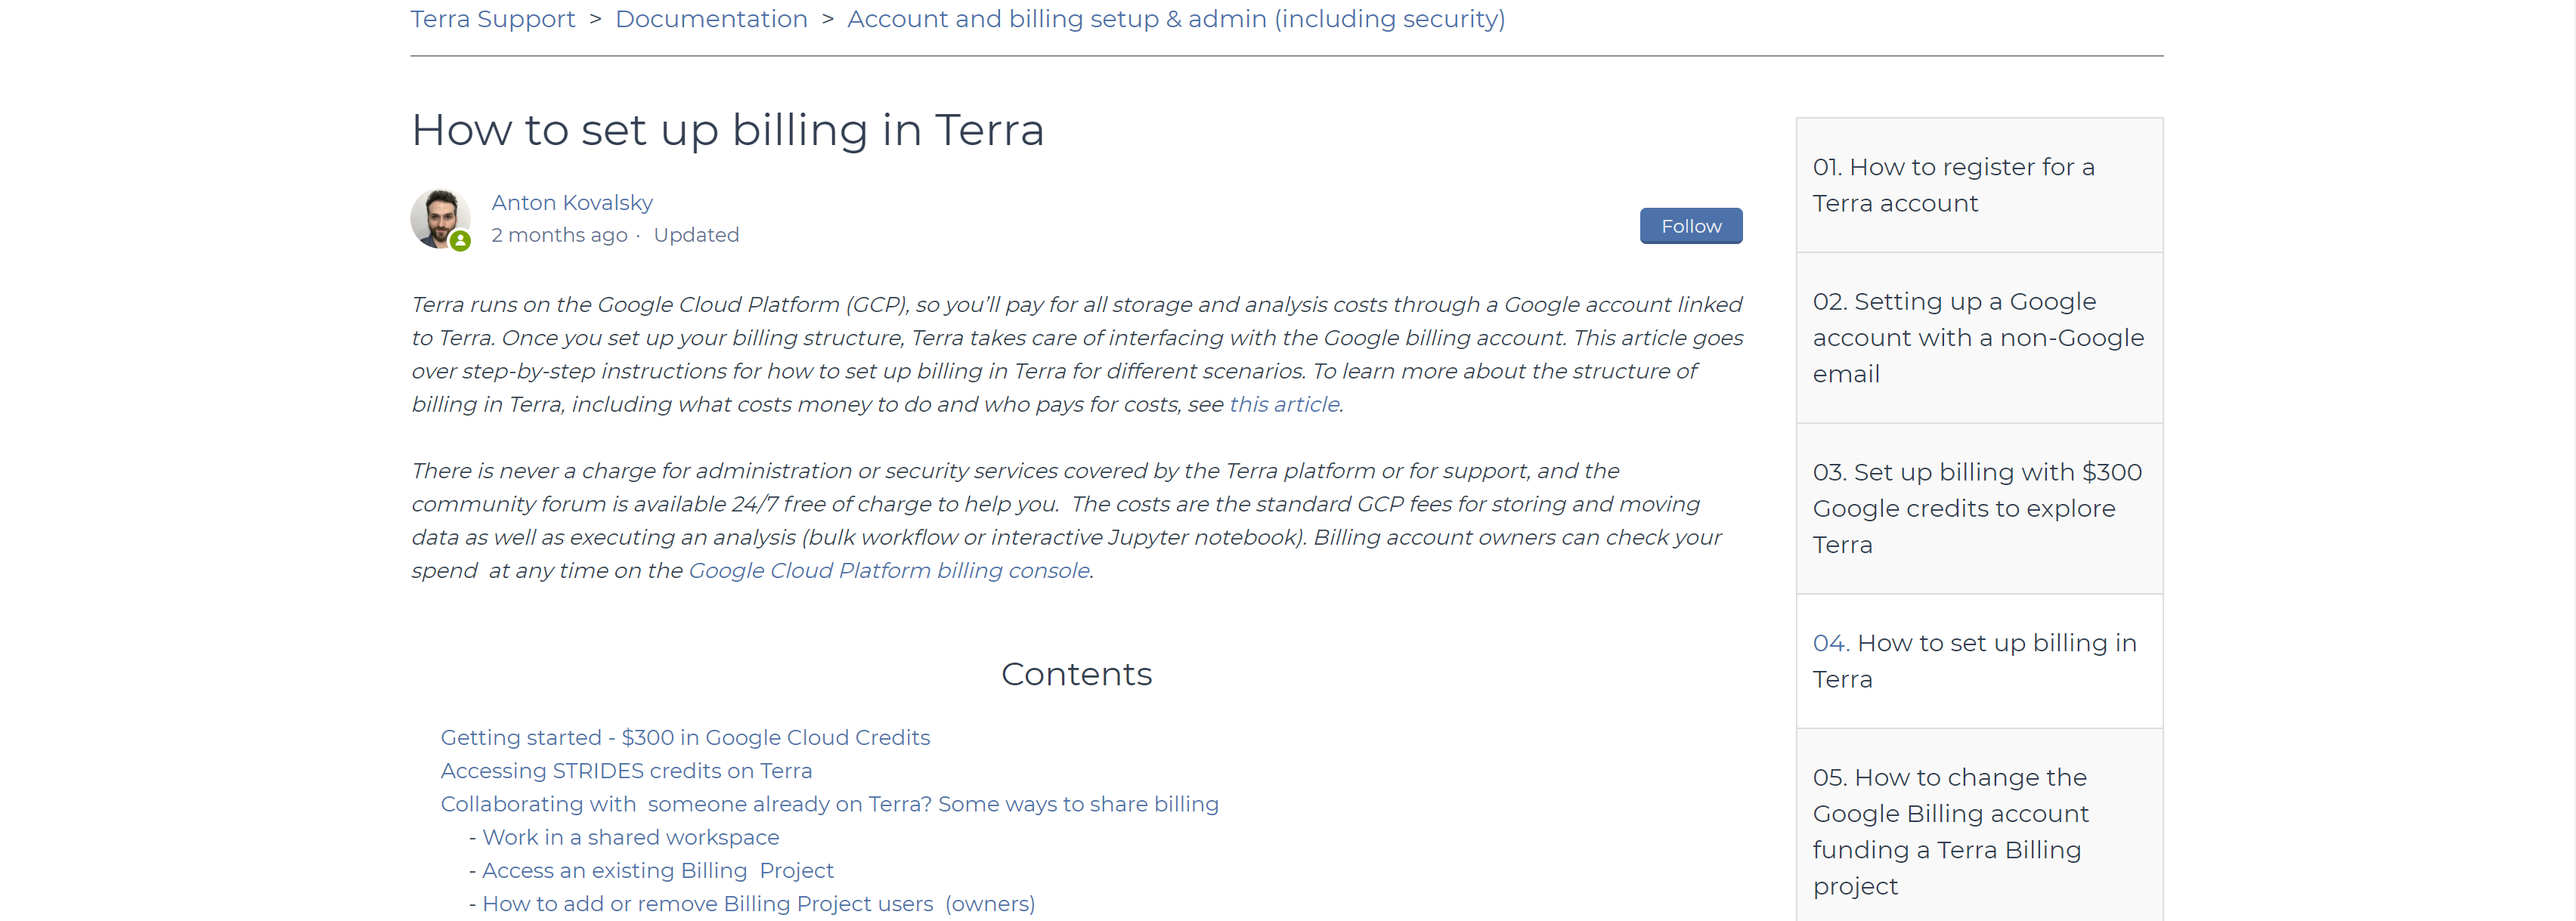Open 'How to add or remove Billing Project users'
The width and height of the screenshot is (2576, 921).
[x=759, y=903]
